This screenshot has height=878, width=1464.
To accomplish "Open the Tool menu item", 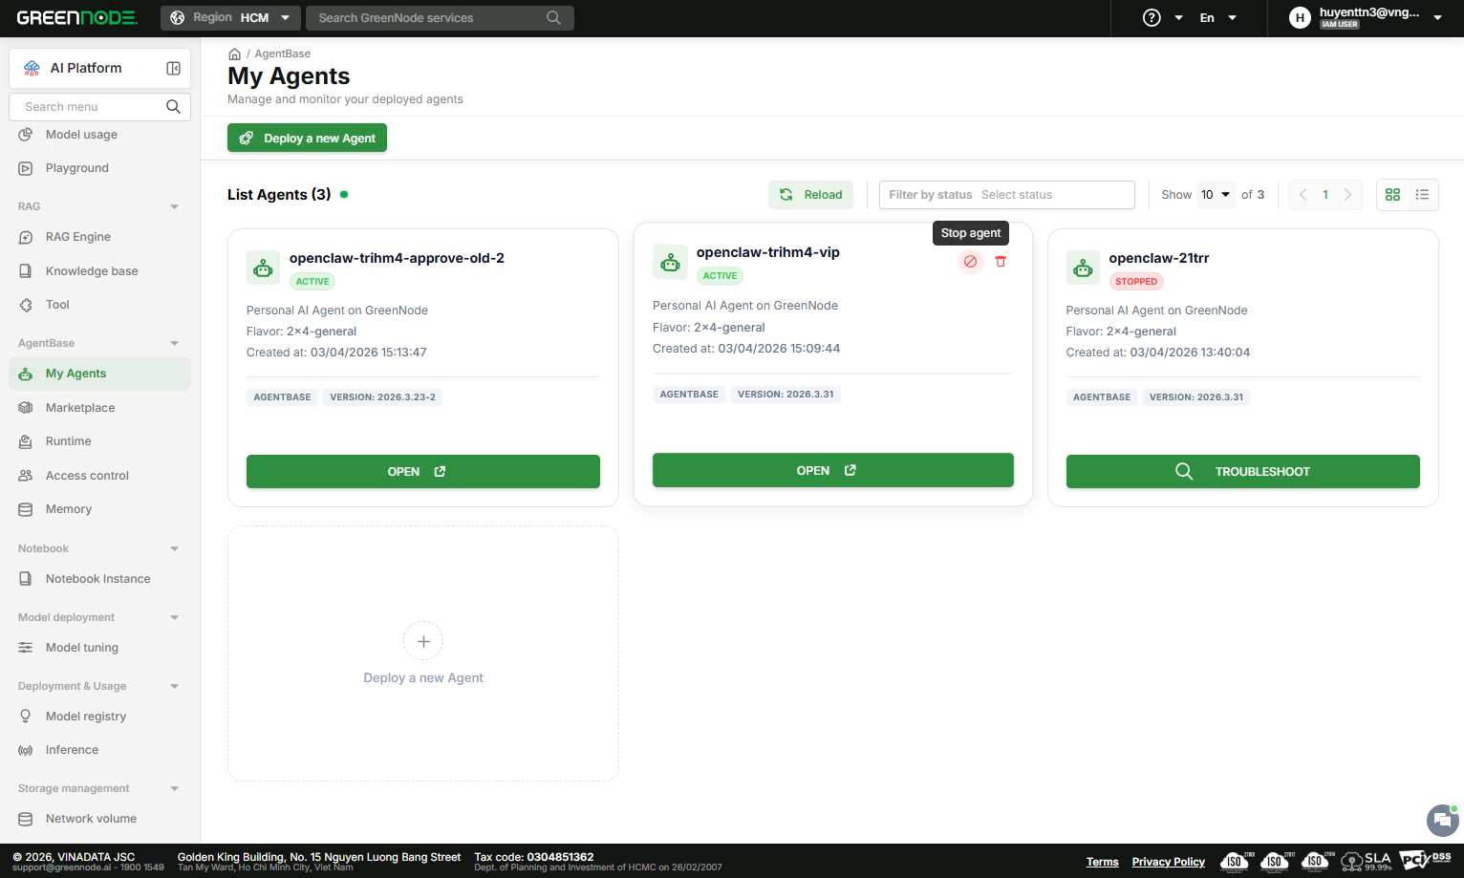I will click(x=99, y=305).
